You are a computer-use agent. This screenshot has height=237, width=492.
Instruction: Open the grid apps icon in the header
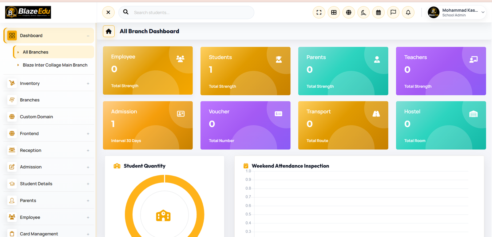(x=334, y=12)
